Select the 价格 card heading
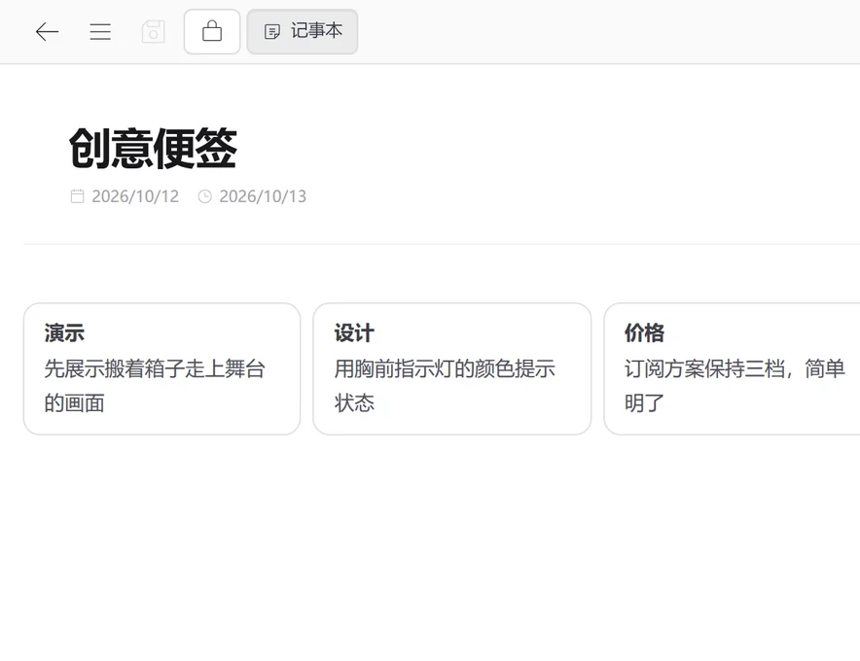This screenshot has width=860, height=661. (644, 332)
